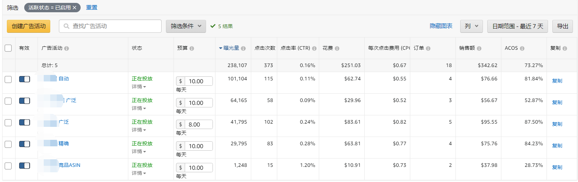Click the 重置 link to reset filters
The height and width of the screenshot is (182, 578).
(x=92, y=8)
